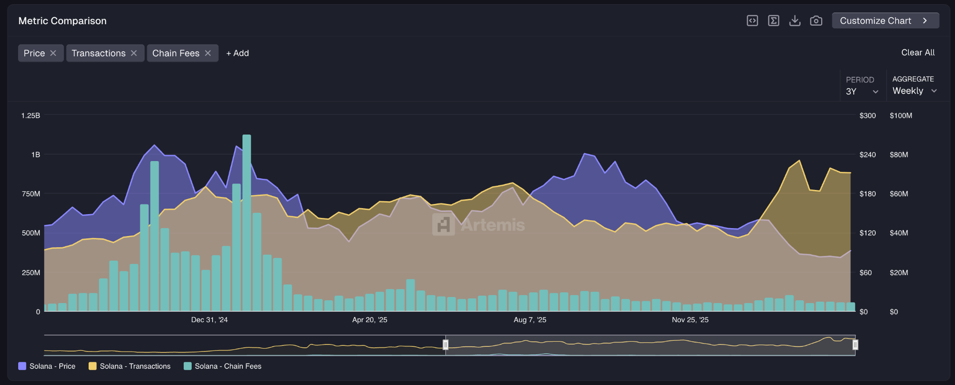Open the Aggregate Weekly dropdown
The width and height of the screenshot is (955, 385).
tap(914, 91)
